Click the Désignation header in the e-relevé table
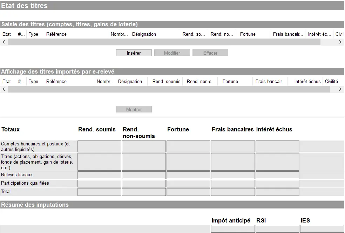The image size is (345, 233). coord(131,81)
